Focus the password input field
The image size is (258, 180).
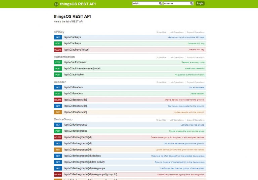pos(178,3)
